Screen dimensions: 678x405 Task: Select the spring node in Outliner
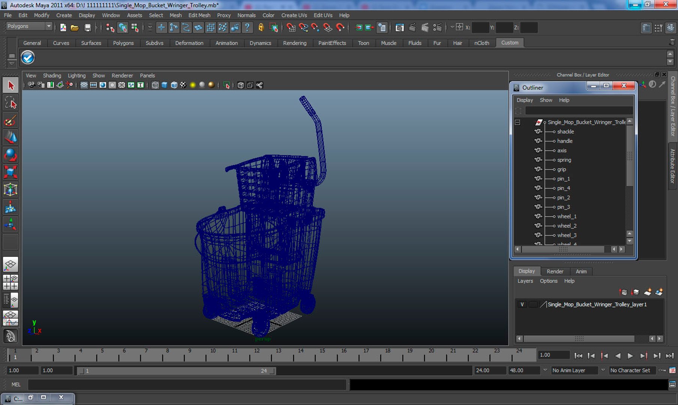coord(564,160)
